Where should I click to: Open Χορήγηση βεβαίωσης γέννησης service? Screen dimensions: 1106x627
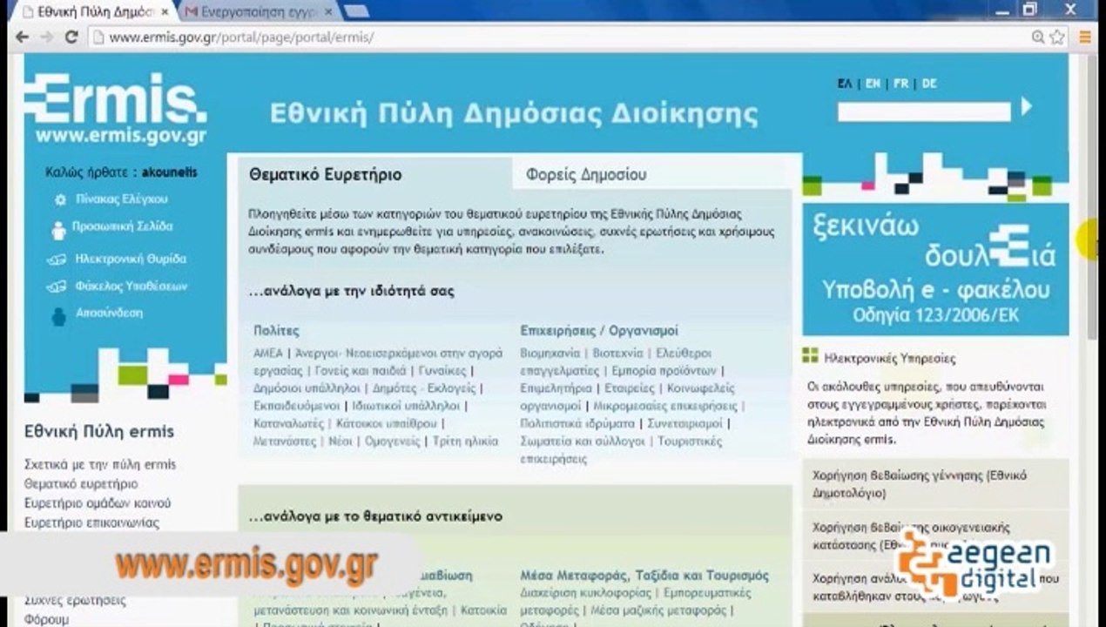(920, 484)
